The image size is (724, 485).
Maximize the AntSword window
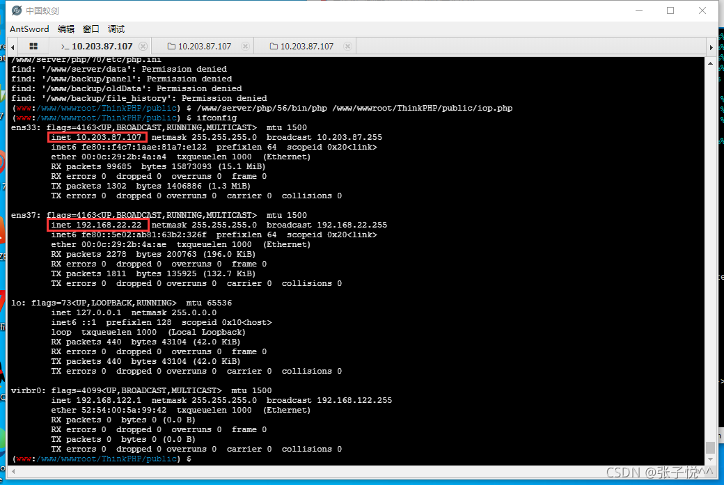(x=670, y=10)
